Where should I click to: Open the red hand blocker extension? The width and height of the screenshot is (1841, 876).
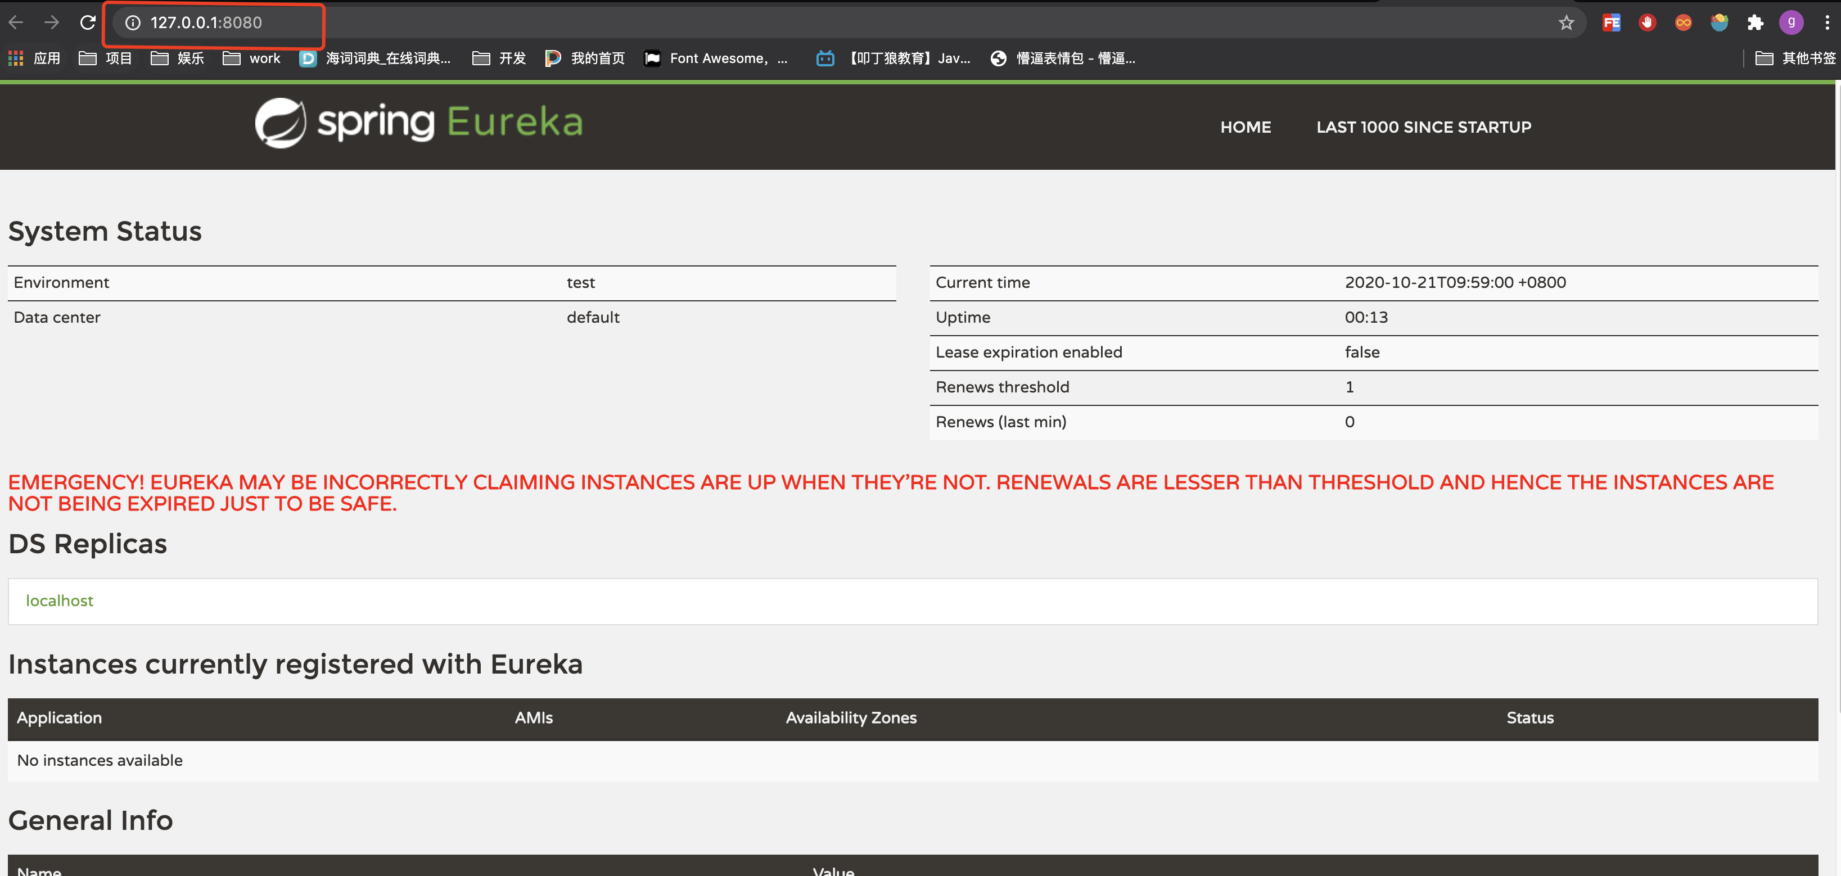tap(1646, 22)
